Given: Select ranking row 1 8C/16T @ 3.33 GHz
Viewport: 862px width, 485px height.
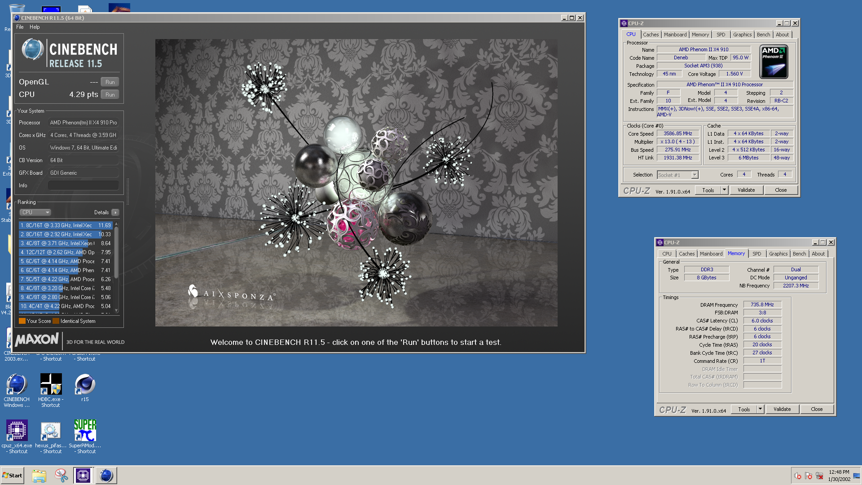Looking at the screenshot, I should (66, 225).
